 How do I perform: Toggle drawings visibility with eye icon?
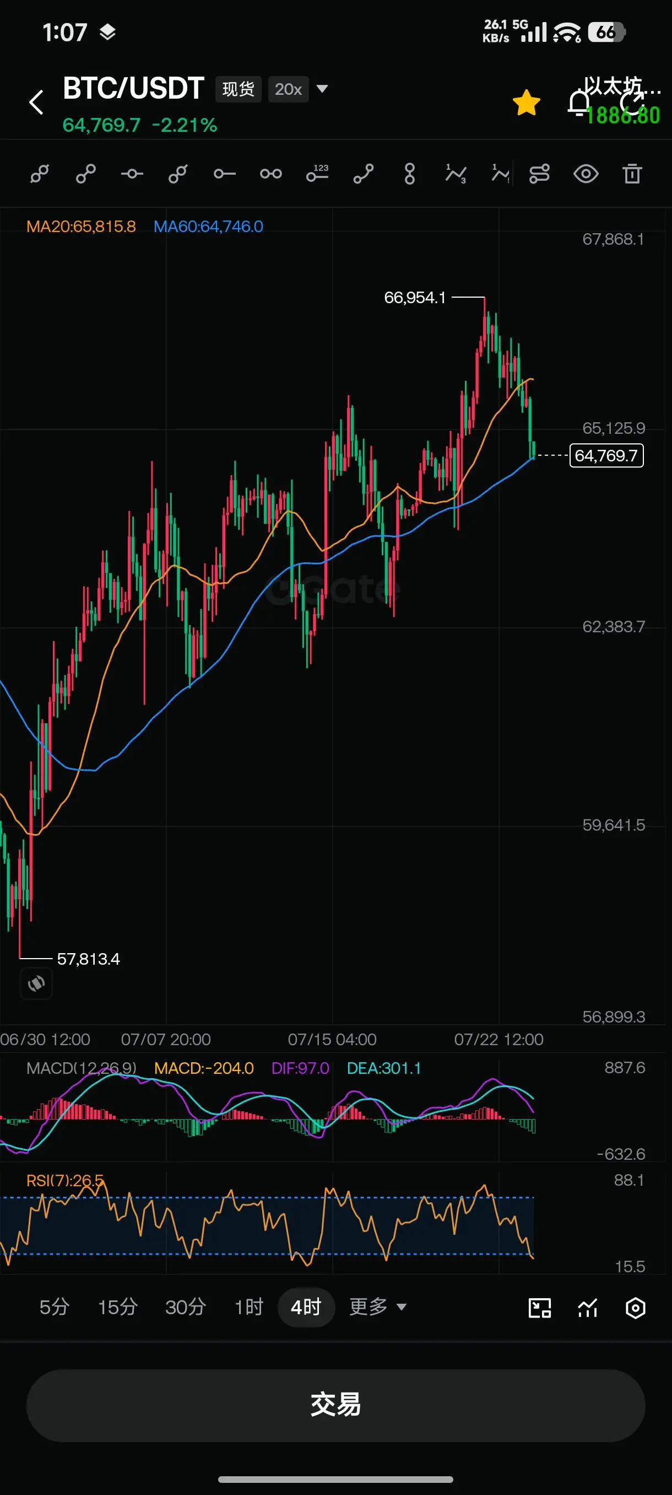(586, 174)
